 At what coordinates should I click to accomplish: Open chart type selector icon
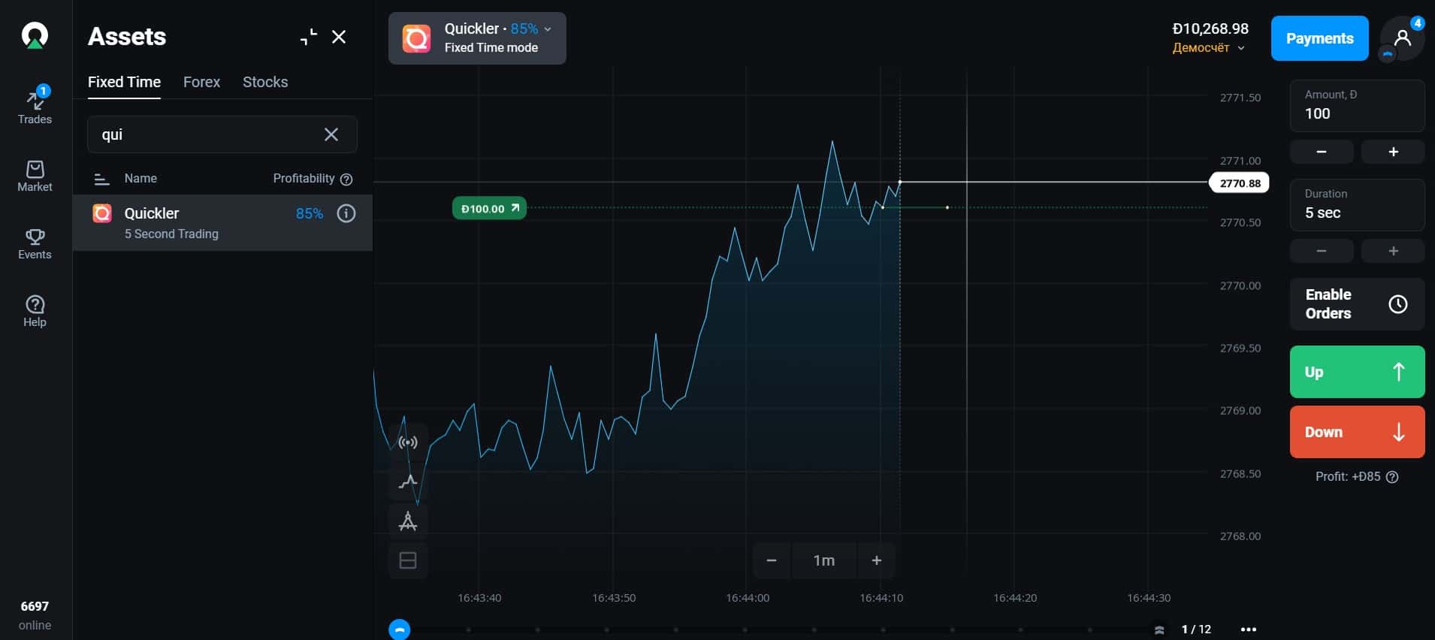tap(408, 481)
